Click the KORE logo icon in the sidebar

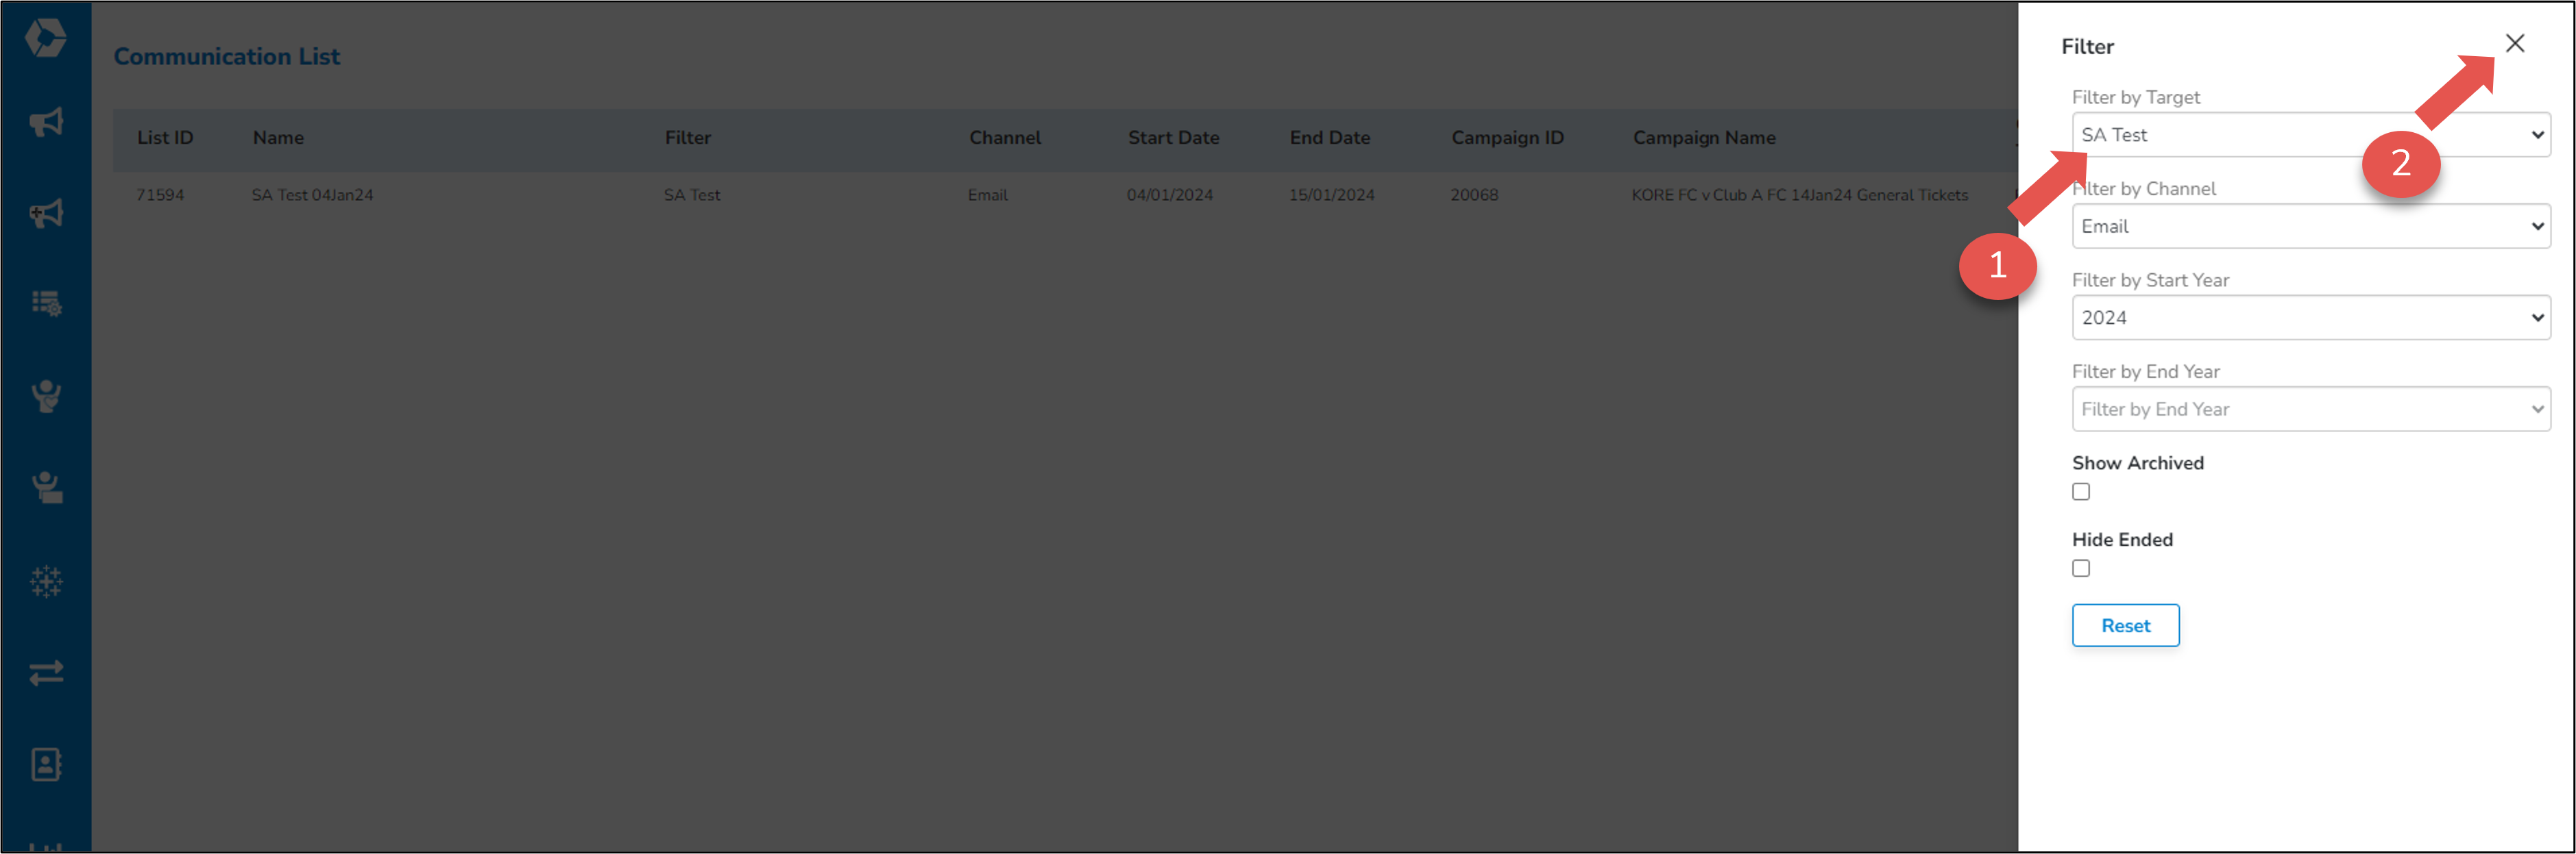tap(45, 38)
